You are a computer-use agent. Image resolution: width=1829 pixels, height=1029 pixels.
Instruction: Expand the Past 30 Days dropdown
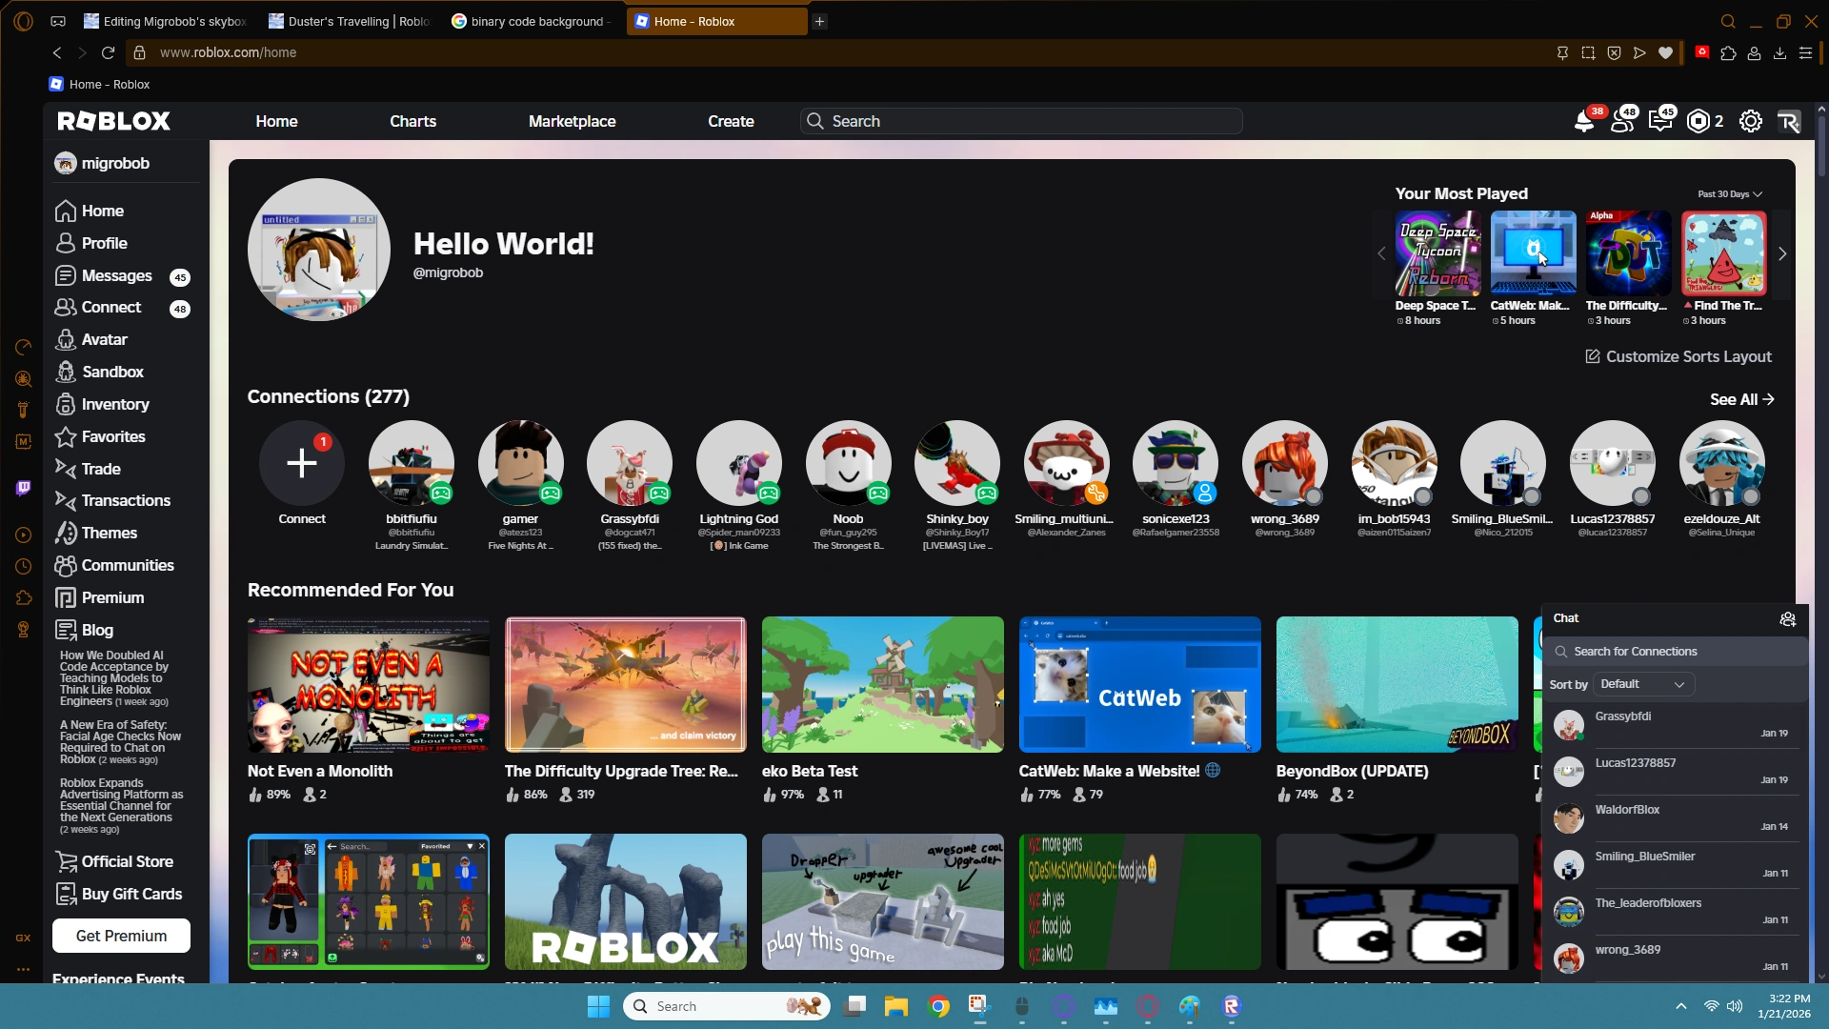click(1729, 194)
